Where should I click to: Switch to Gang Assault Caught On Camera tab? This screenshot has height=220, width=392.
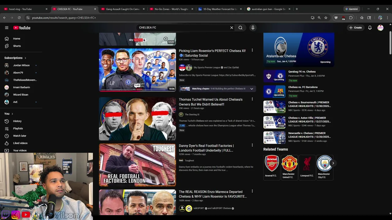click(x=123, y=9)
